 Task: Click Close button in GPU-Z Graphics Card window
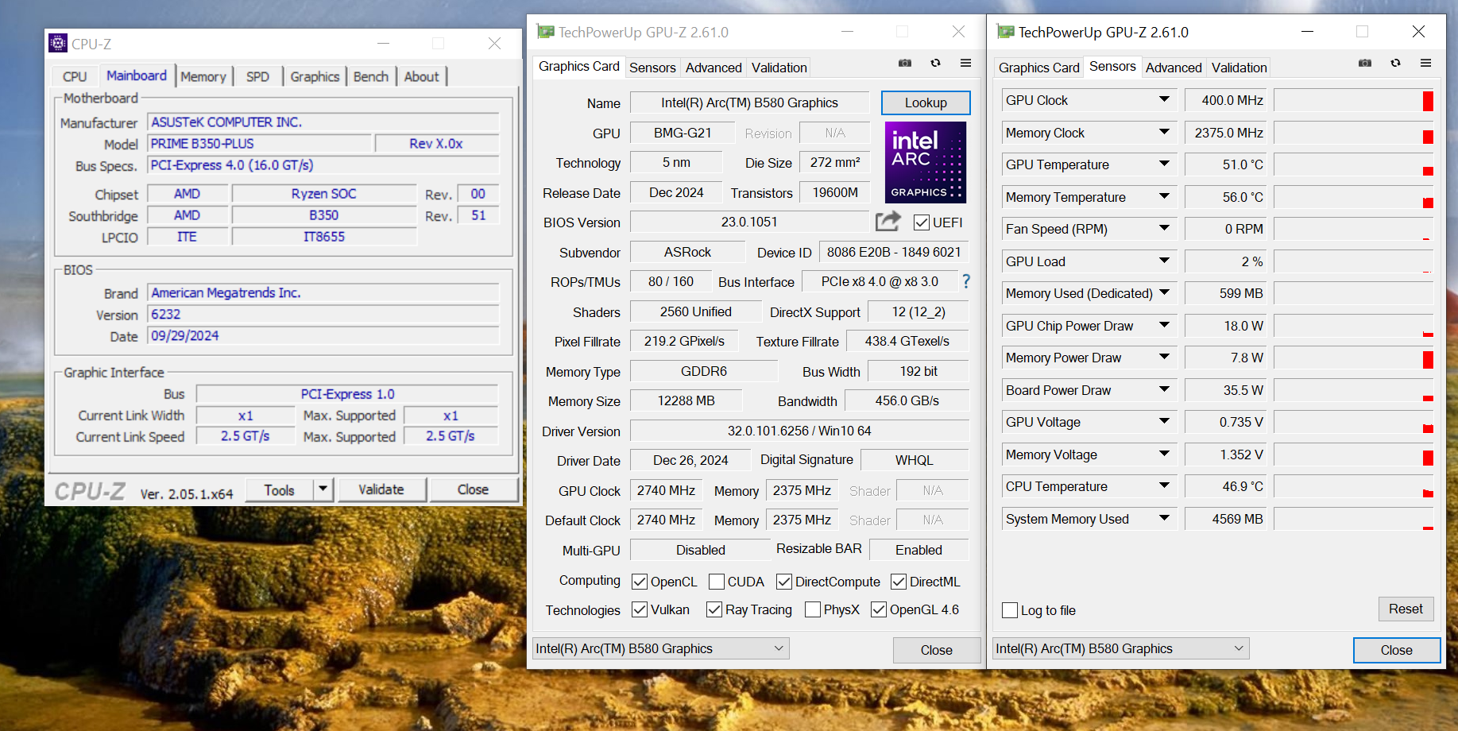(x=936, y=650)
